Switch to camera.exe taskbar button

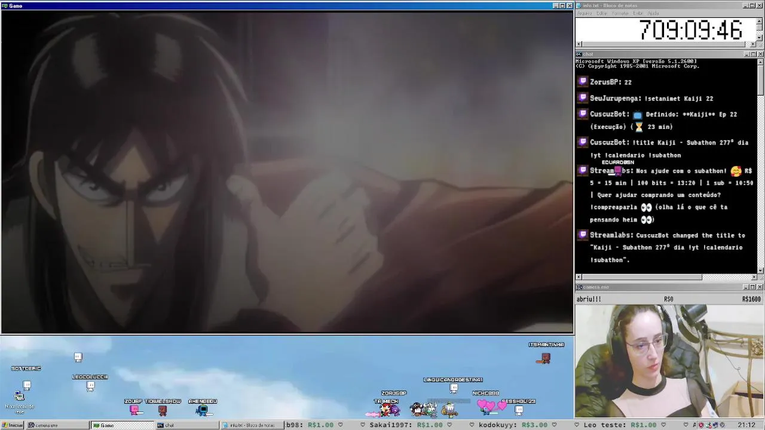click(x=57, y=425)
